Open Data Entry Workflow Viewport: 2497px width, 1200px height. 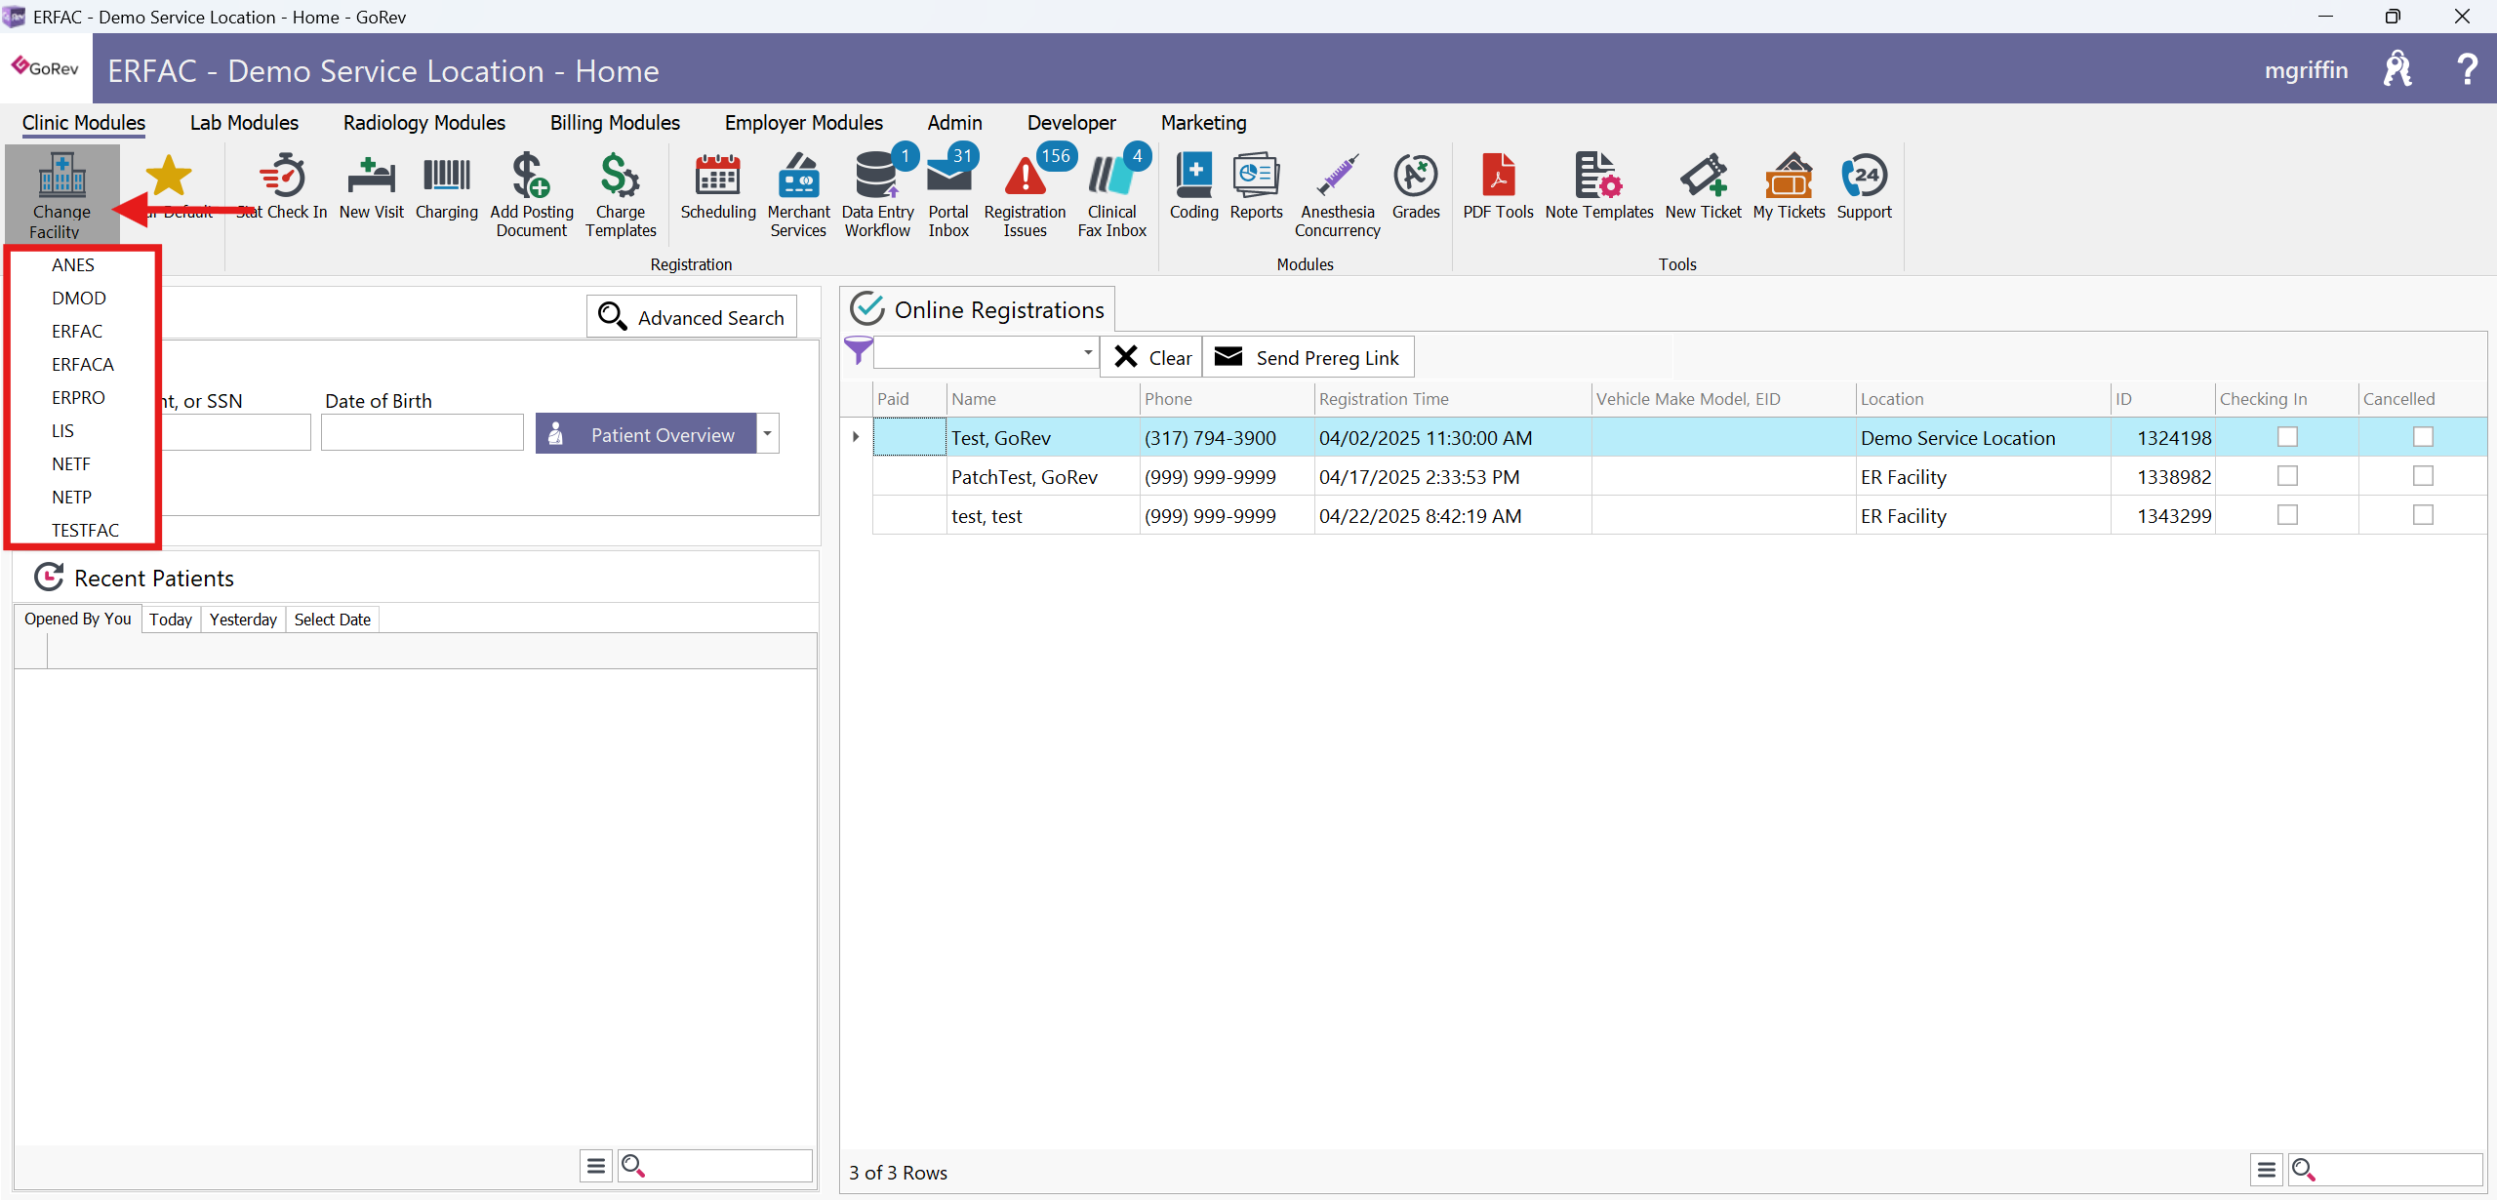coord(877,194)
